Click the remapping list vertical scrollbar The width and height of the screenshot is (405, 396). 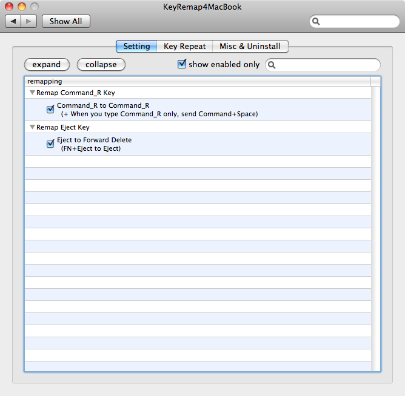376,229
